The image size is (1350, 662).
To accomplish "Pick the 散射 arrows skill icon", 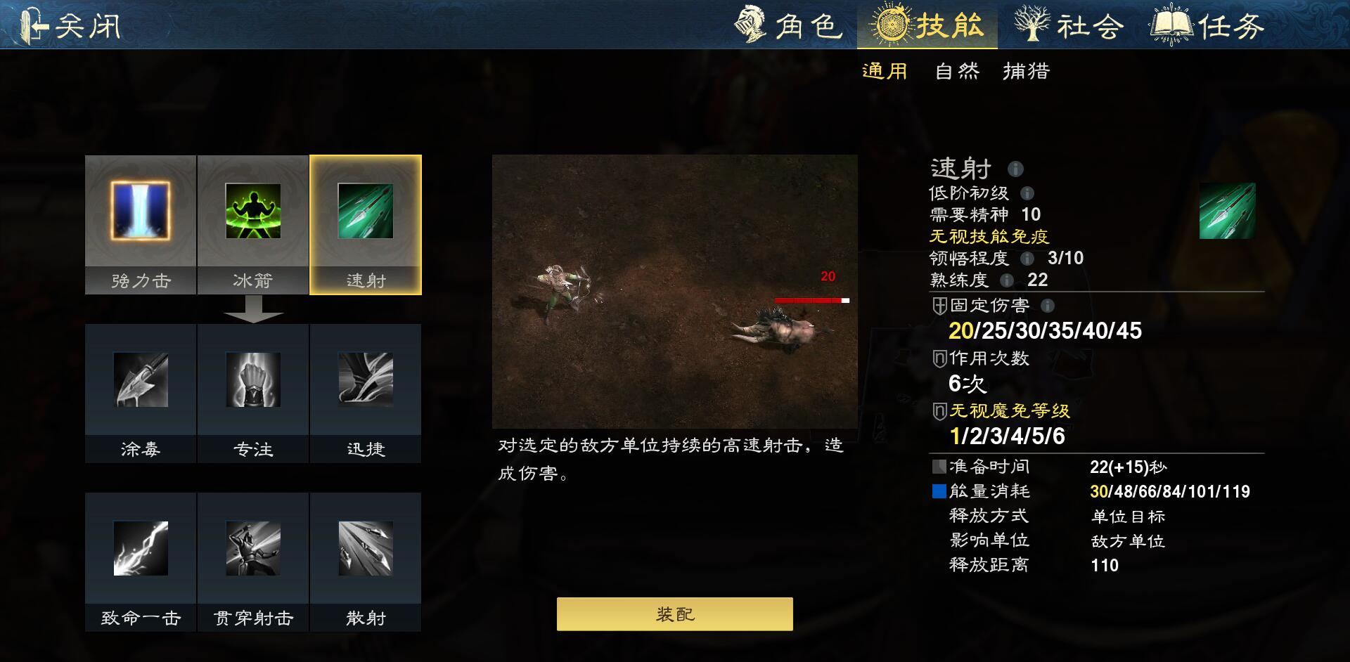I will [366, 549].
